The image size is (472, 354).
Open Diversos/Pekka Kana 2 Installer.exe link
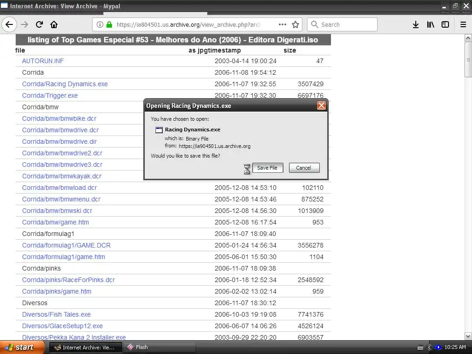(x=74, y=337)
